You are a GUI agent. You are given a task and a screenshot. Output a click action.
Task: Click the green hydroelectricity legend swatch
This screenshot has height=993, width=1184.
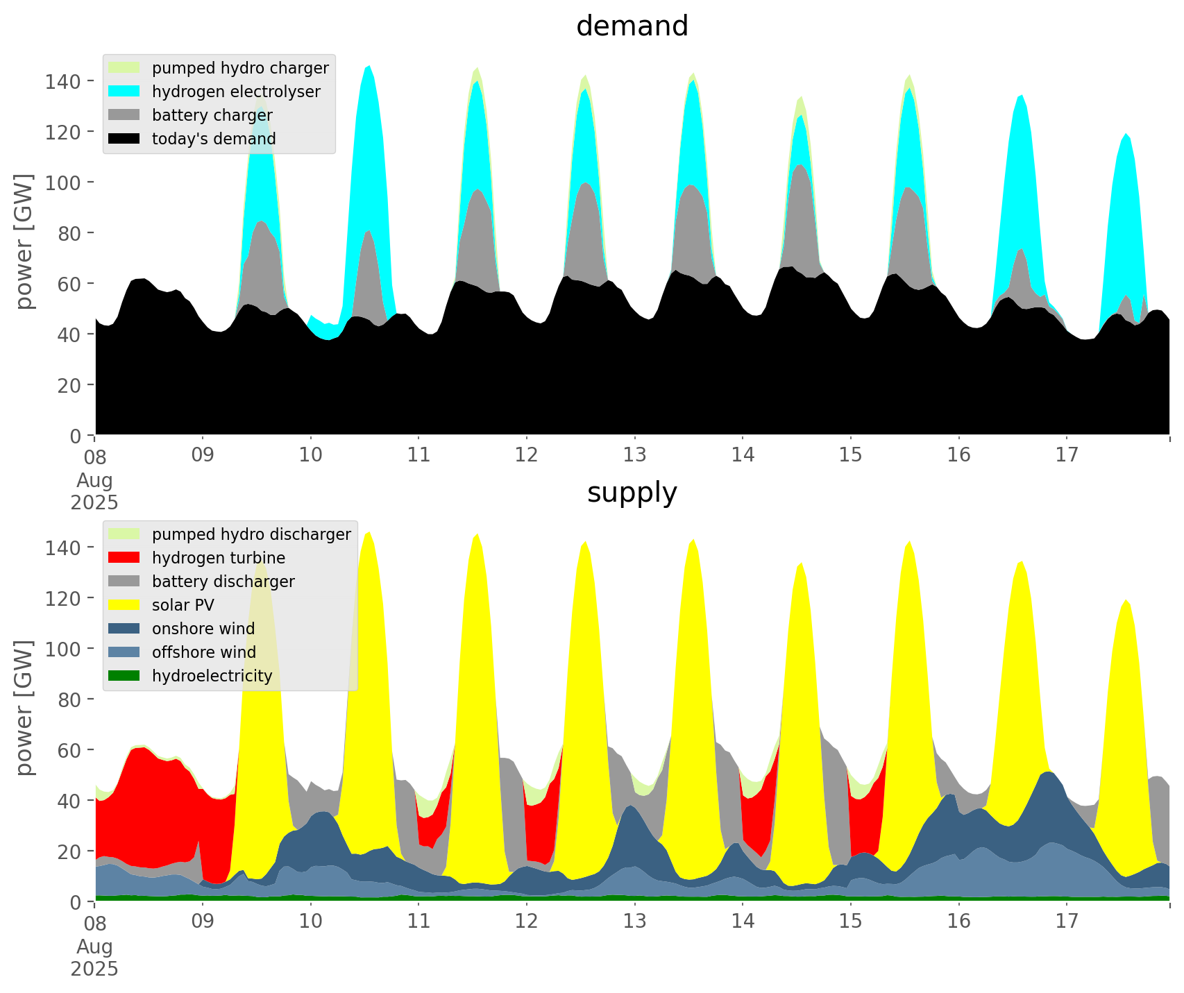tap(124, 676)
